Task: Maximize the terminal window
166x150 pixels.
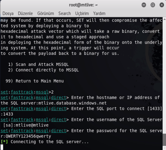Action: coord(153,5)
